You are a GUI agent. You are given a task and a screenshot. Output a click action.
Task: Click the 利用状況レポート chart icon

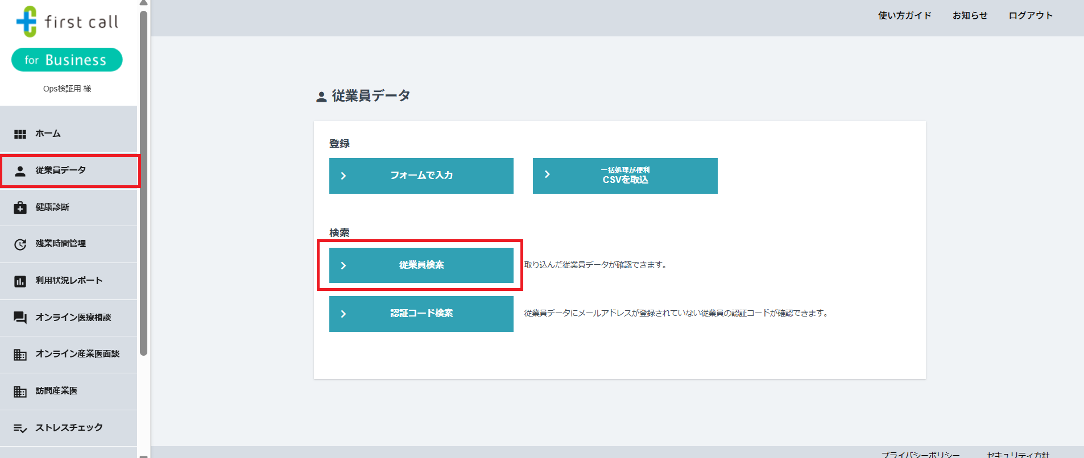20,281
